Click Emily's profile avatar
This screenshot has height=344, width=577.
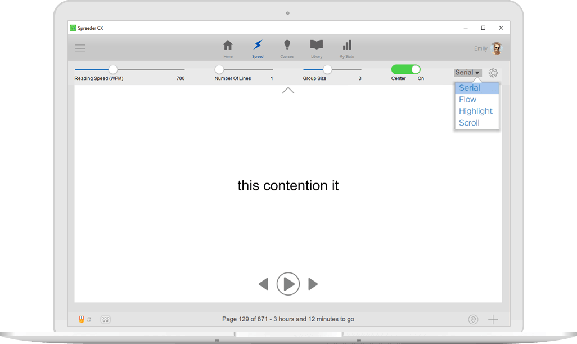(496, 48)
